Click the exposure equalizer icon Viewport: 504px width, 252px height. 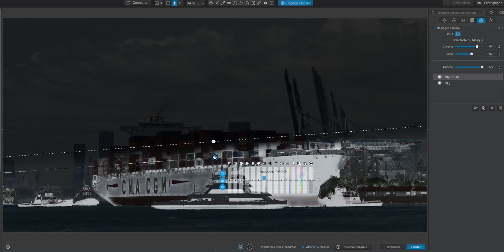pyautogui.click(x=230, y=163)
